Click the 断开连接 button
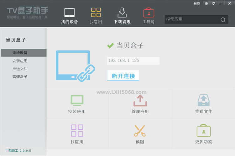The height and width of the screenshot is (156, 235). [x=123, y=76]
